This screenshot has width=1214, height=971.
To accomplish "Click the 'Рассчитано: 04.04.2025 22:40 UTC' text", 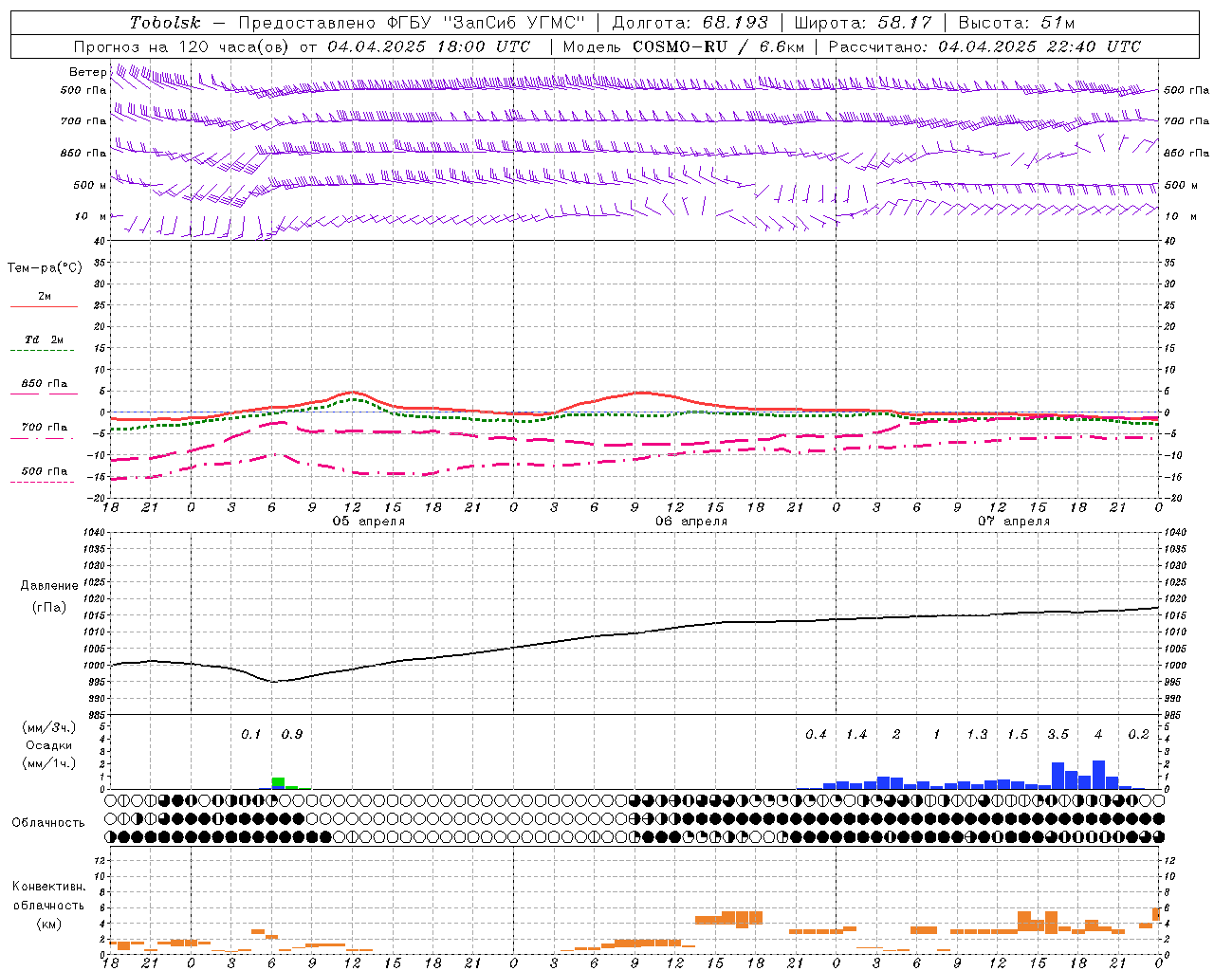I will 984,46.
